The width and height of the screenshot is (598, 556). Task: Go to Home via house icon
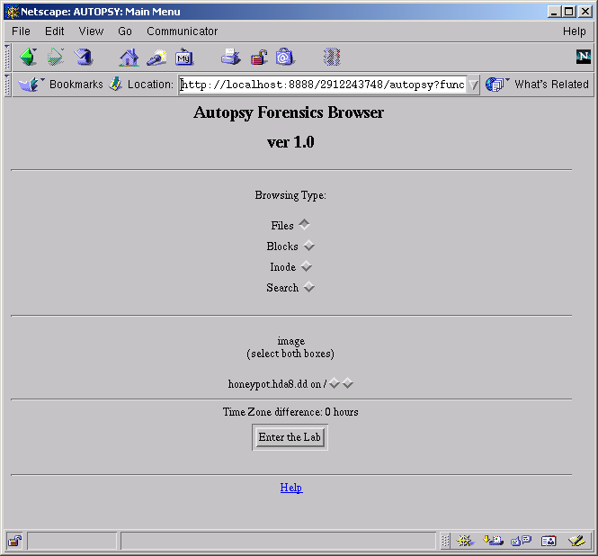coord(129,58)
